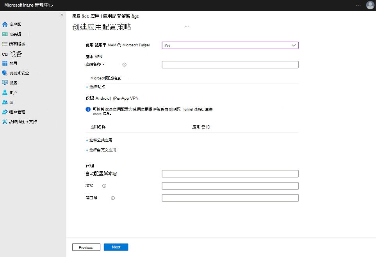This screenshot has width=376, height=257.
Task: Click the Tenant administration (租户管理) gear icon
Action: tap(5, 112)
